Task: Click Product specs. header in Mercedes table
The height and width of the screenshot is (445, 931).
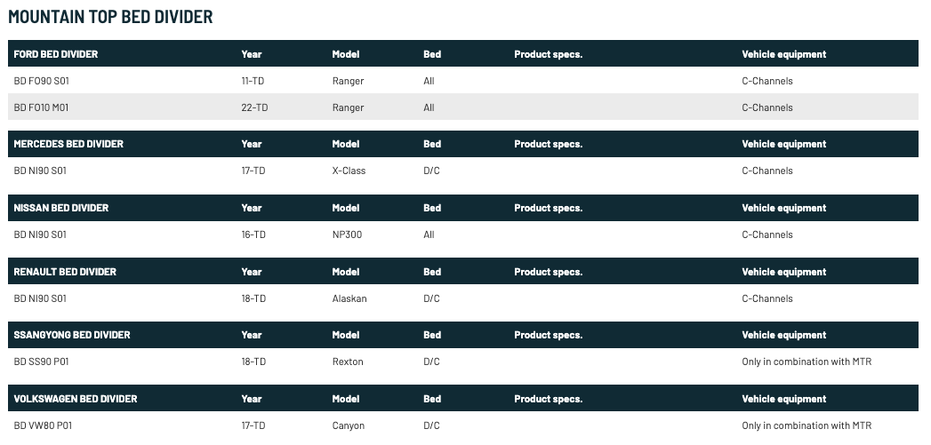Action: pos(548,144)
